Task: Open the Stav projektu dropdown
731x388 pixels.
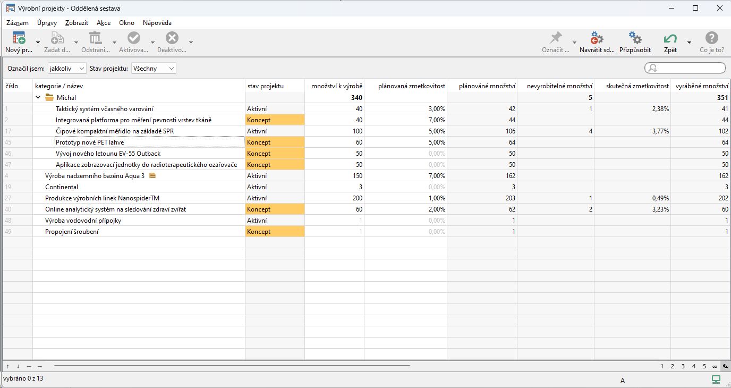Action: [154, 69]
